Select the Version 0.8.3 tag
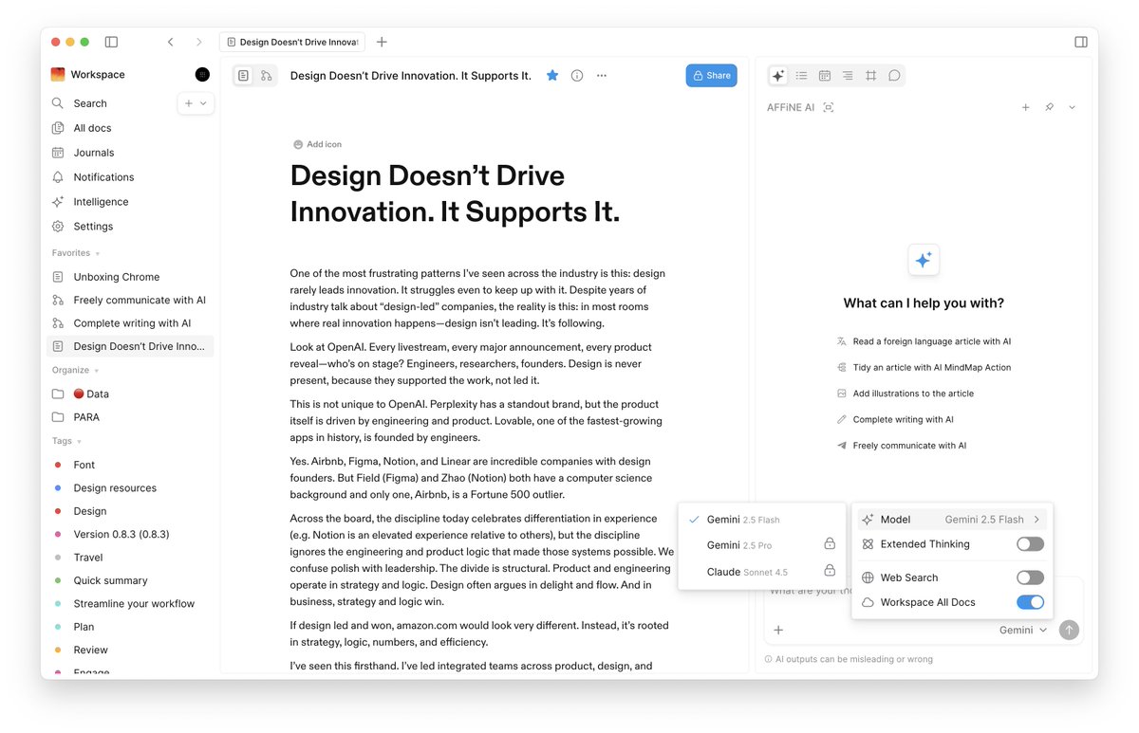This screenshot has width=1139, height=733. point(131,534)
